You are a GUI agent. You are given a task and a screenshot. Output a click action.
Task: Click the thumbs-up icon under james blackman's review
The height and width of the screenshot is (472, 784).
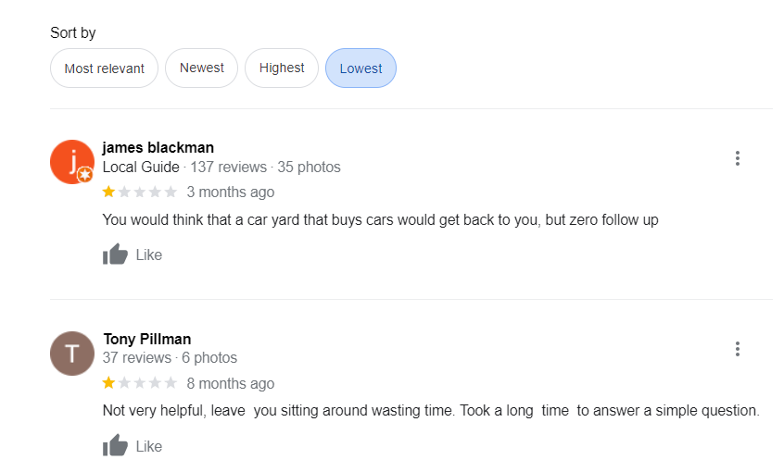point(115,255)
